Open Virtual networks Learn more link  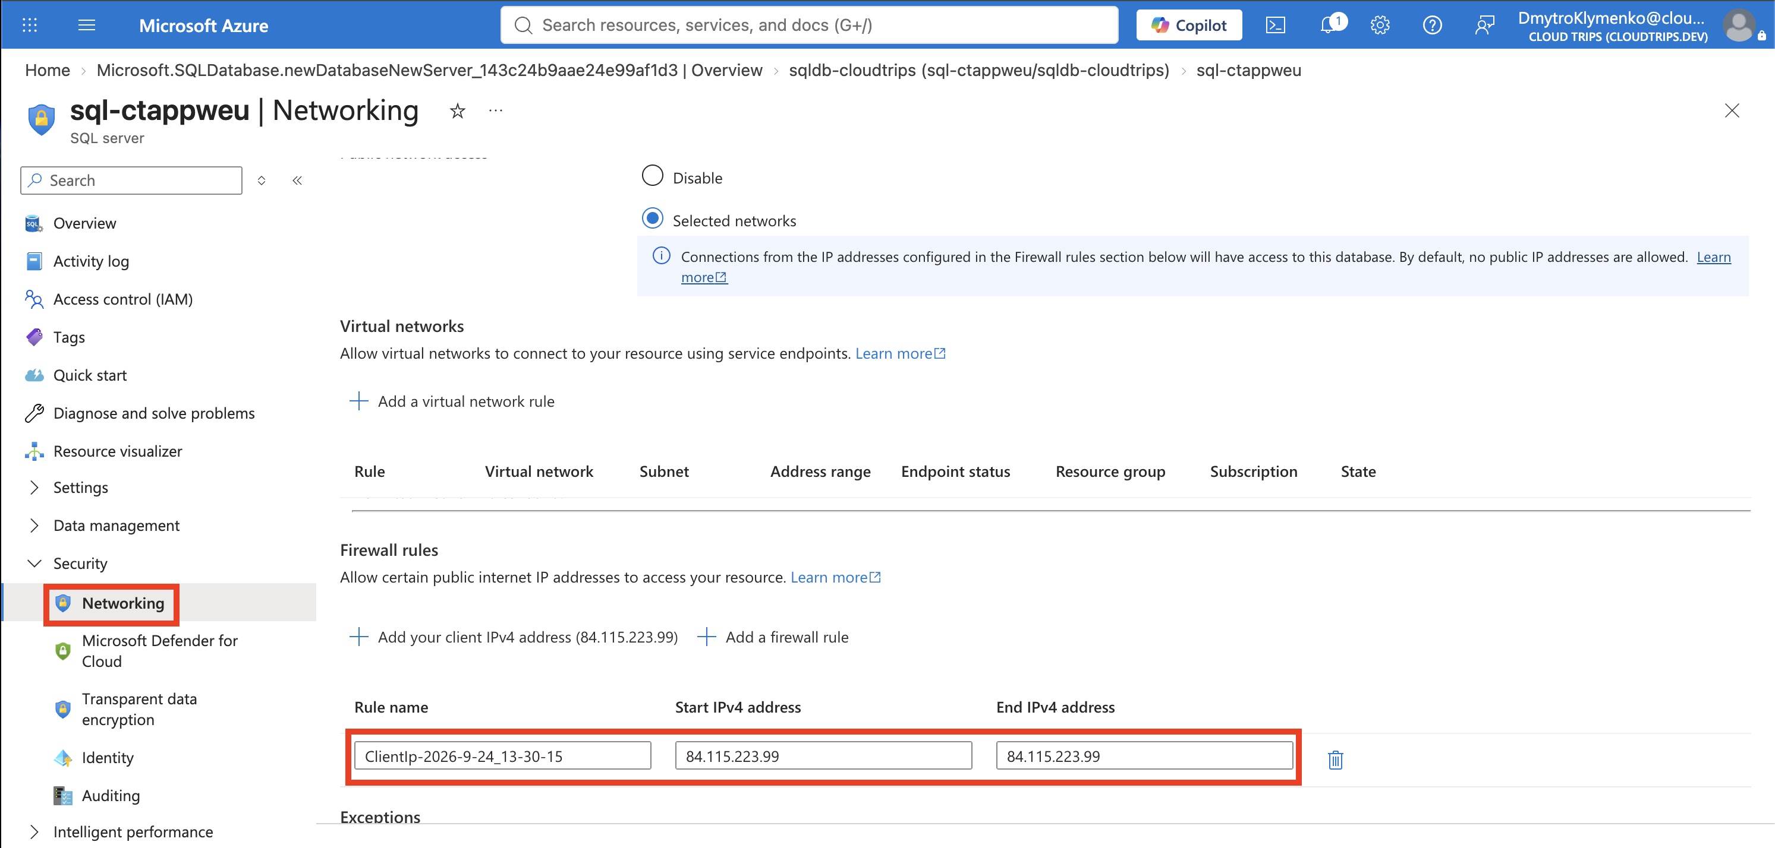point(900,353)
